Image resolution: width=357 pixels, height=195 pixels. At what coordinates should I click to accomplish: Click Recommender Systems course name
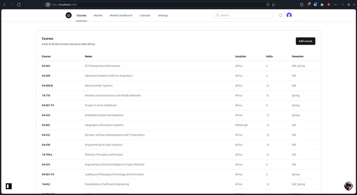tap(99, 86)
